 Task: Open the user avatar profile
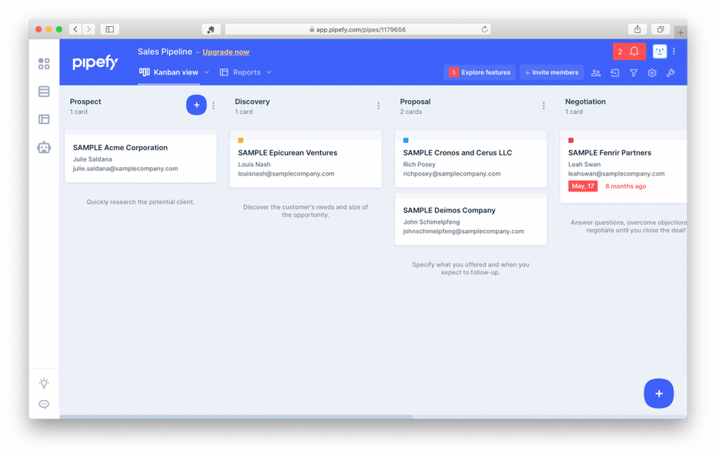pos(659,52)
